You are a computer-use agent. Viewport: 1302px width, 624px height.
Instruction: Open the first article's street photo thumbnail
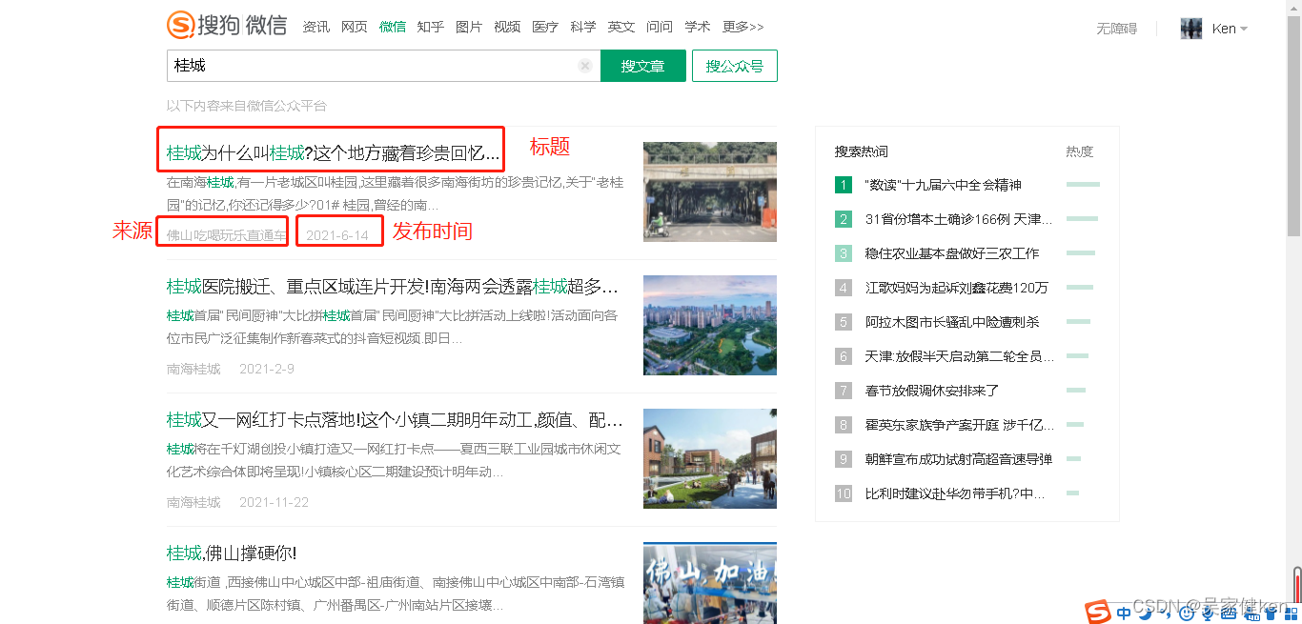[709, 191]
